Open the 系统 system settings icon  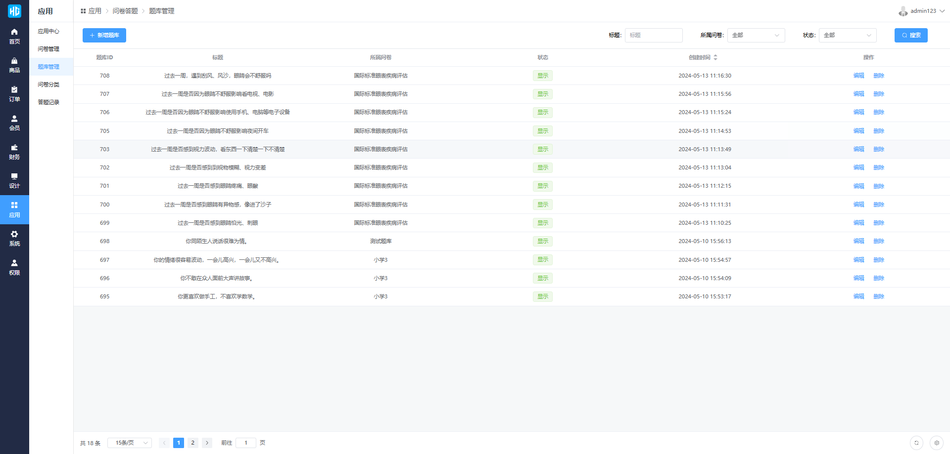[14, 238]
